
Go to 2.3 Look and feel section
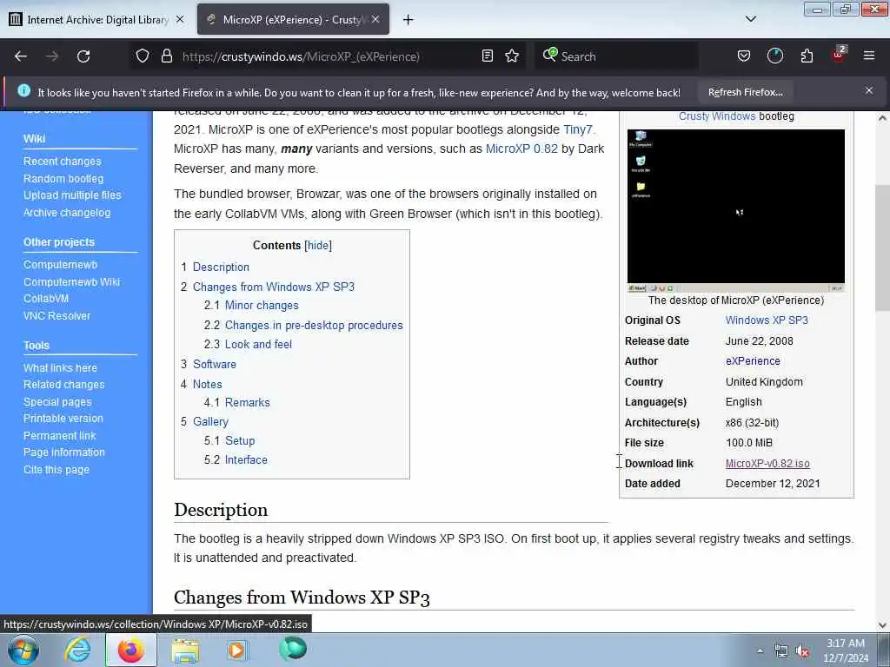(x=258, y=344)
